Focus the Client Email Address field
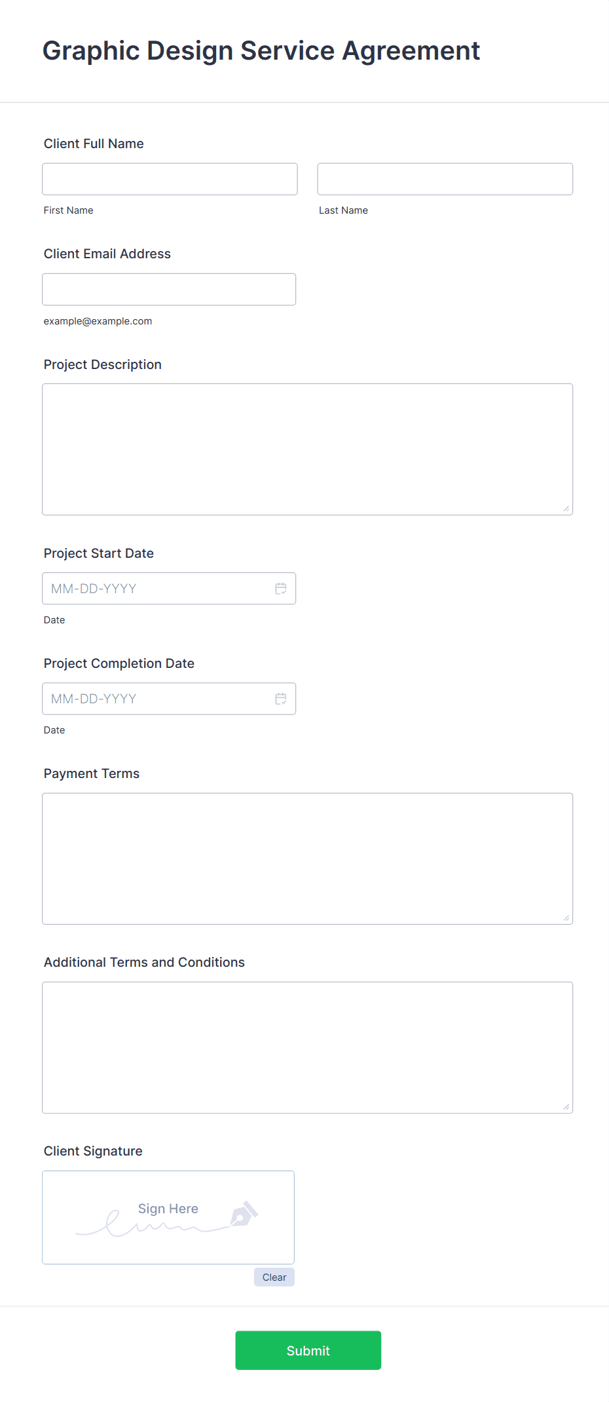Screen dimensions: 609x1402 tap(169, 289)
